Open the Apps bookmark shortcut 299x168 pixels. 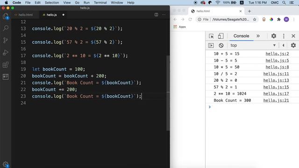pos(179,27)
